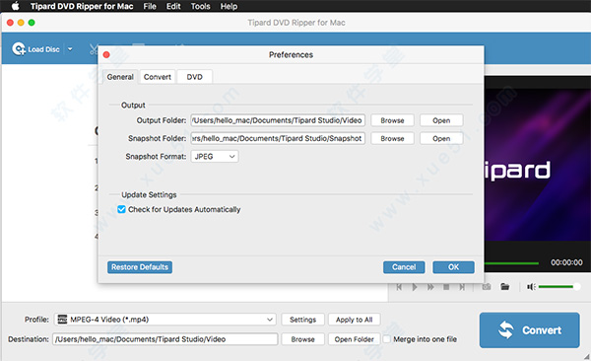Open the File menu

150,6
